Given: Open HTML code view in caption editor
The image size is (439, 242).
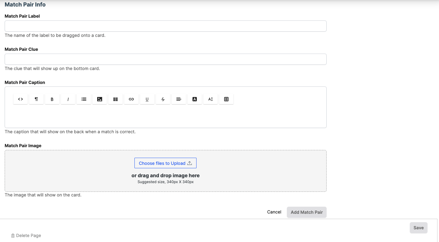Looking at the screenshot, I should (20, 99).
